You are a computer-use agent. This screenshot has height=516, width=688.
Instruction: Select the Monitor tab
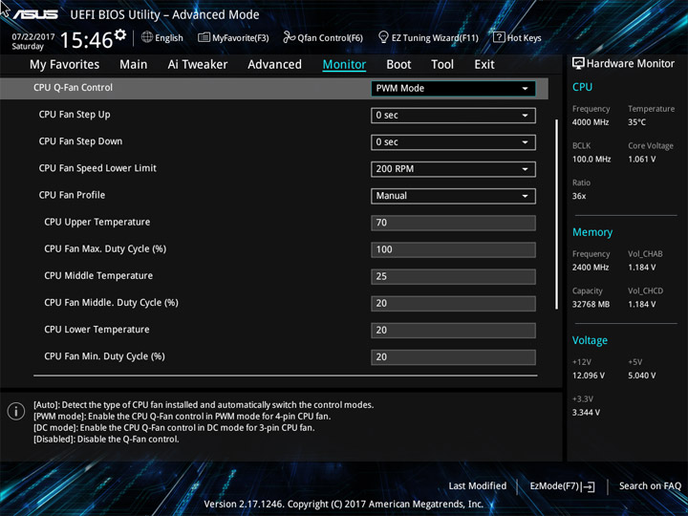[x=344, y=65]
